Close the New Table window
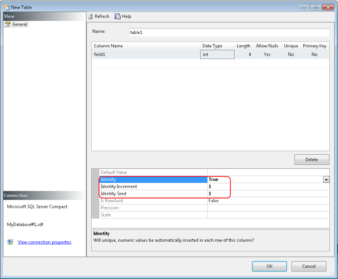Screen dimensions: 338x279 328,8
